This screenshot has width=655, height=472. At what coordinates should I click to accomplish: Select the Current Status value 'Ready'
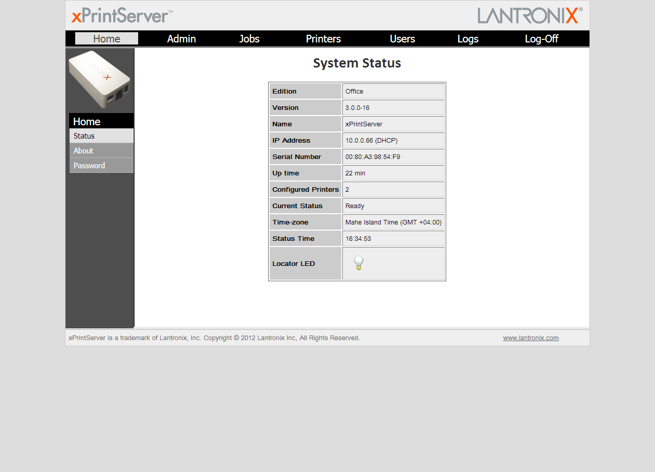pyautogui.click(x=355, y=206)
